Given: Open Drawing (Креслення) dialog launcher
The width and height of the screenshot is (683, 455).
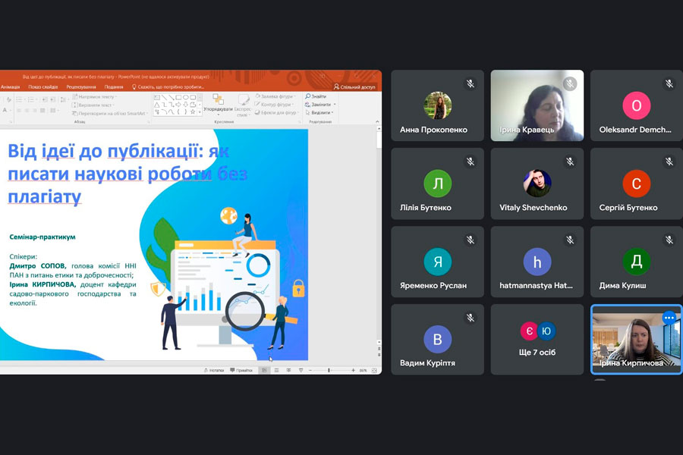Looking at the screenshot, I should tap(299, 122).
